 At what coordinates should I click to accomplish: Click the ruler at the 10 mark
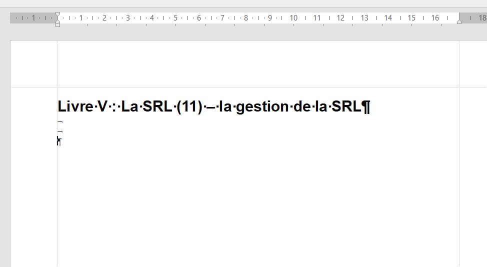point(293,18)
